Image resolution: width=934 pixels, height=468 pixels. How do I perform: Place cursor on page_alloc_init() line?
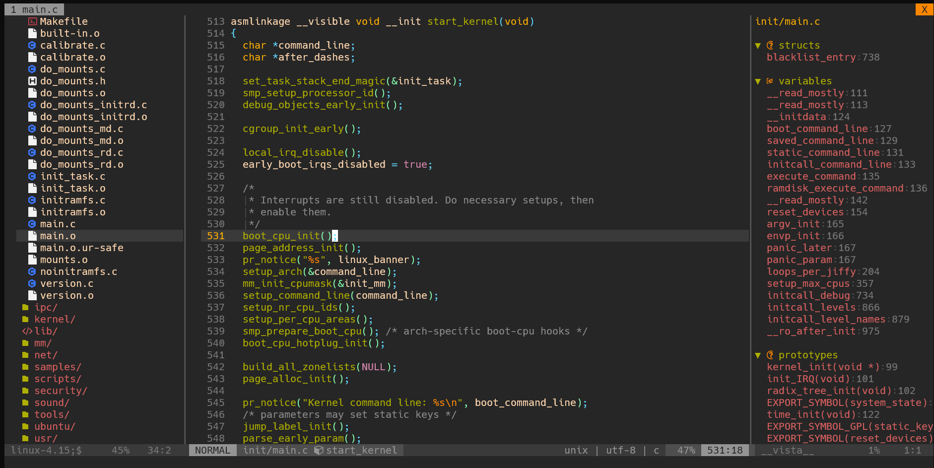click(x=296, y=379)
